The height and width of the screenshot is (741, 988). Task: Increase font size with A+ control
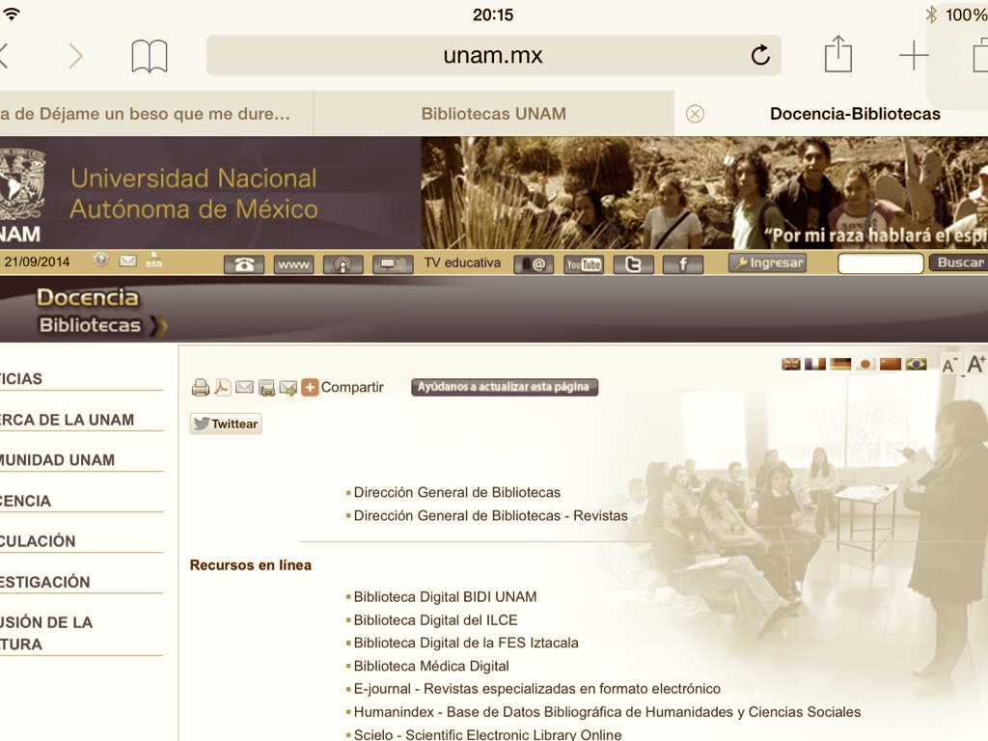975,364
